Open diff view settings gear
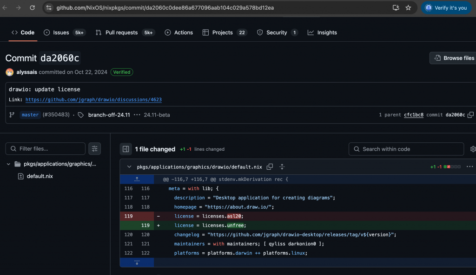The image size is (476, 275). (x=473, y=149)
